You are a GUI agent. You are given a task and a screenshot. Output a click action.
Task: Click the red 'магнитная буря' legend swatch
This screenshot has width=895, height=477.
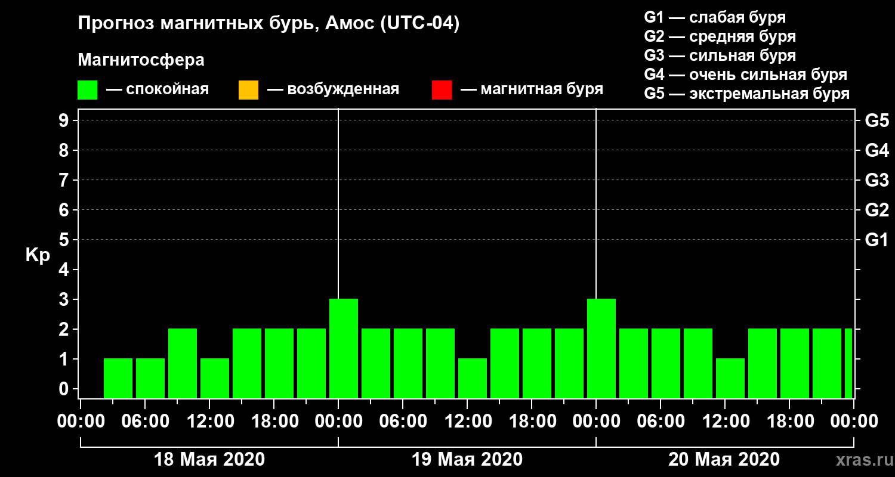pos(442,90)
